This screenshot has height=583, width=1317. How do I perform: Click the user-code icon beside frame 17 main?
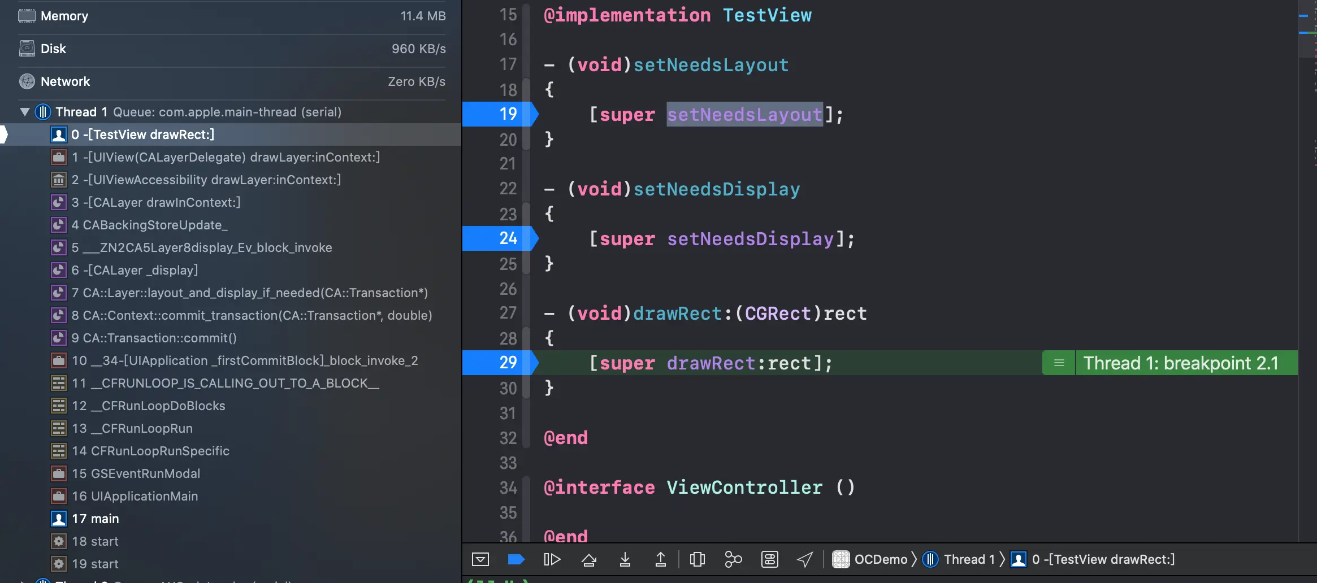pyautogui.click(x=59, y=519)
